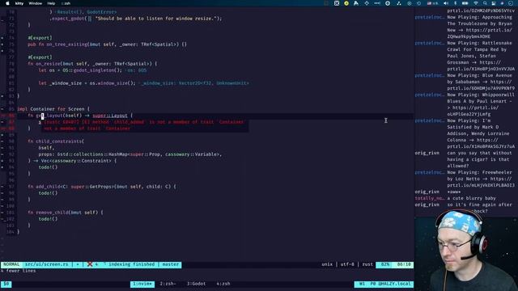Click the NORMAL mode indicator

pyautogui.click(x=11, y=264)
